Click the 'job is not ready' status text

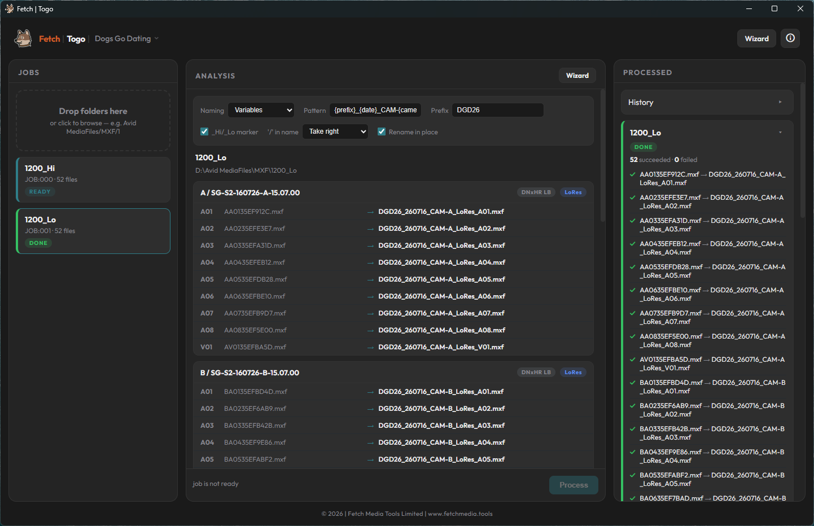coord(215,484)
